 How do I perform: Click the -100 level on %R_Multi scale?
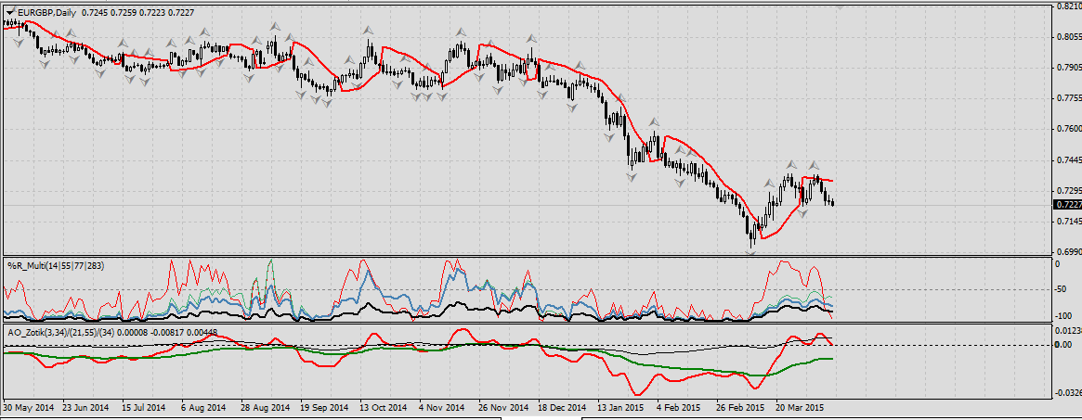[x=1065, y=316]
